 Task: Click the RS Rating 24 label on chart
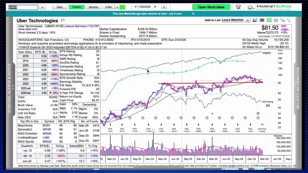click(x=268, y=104)
